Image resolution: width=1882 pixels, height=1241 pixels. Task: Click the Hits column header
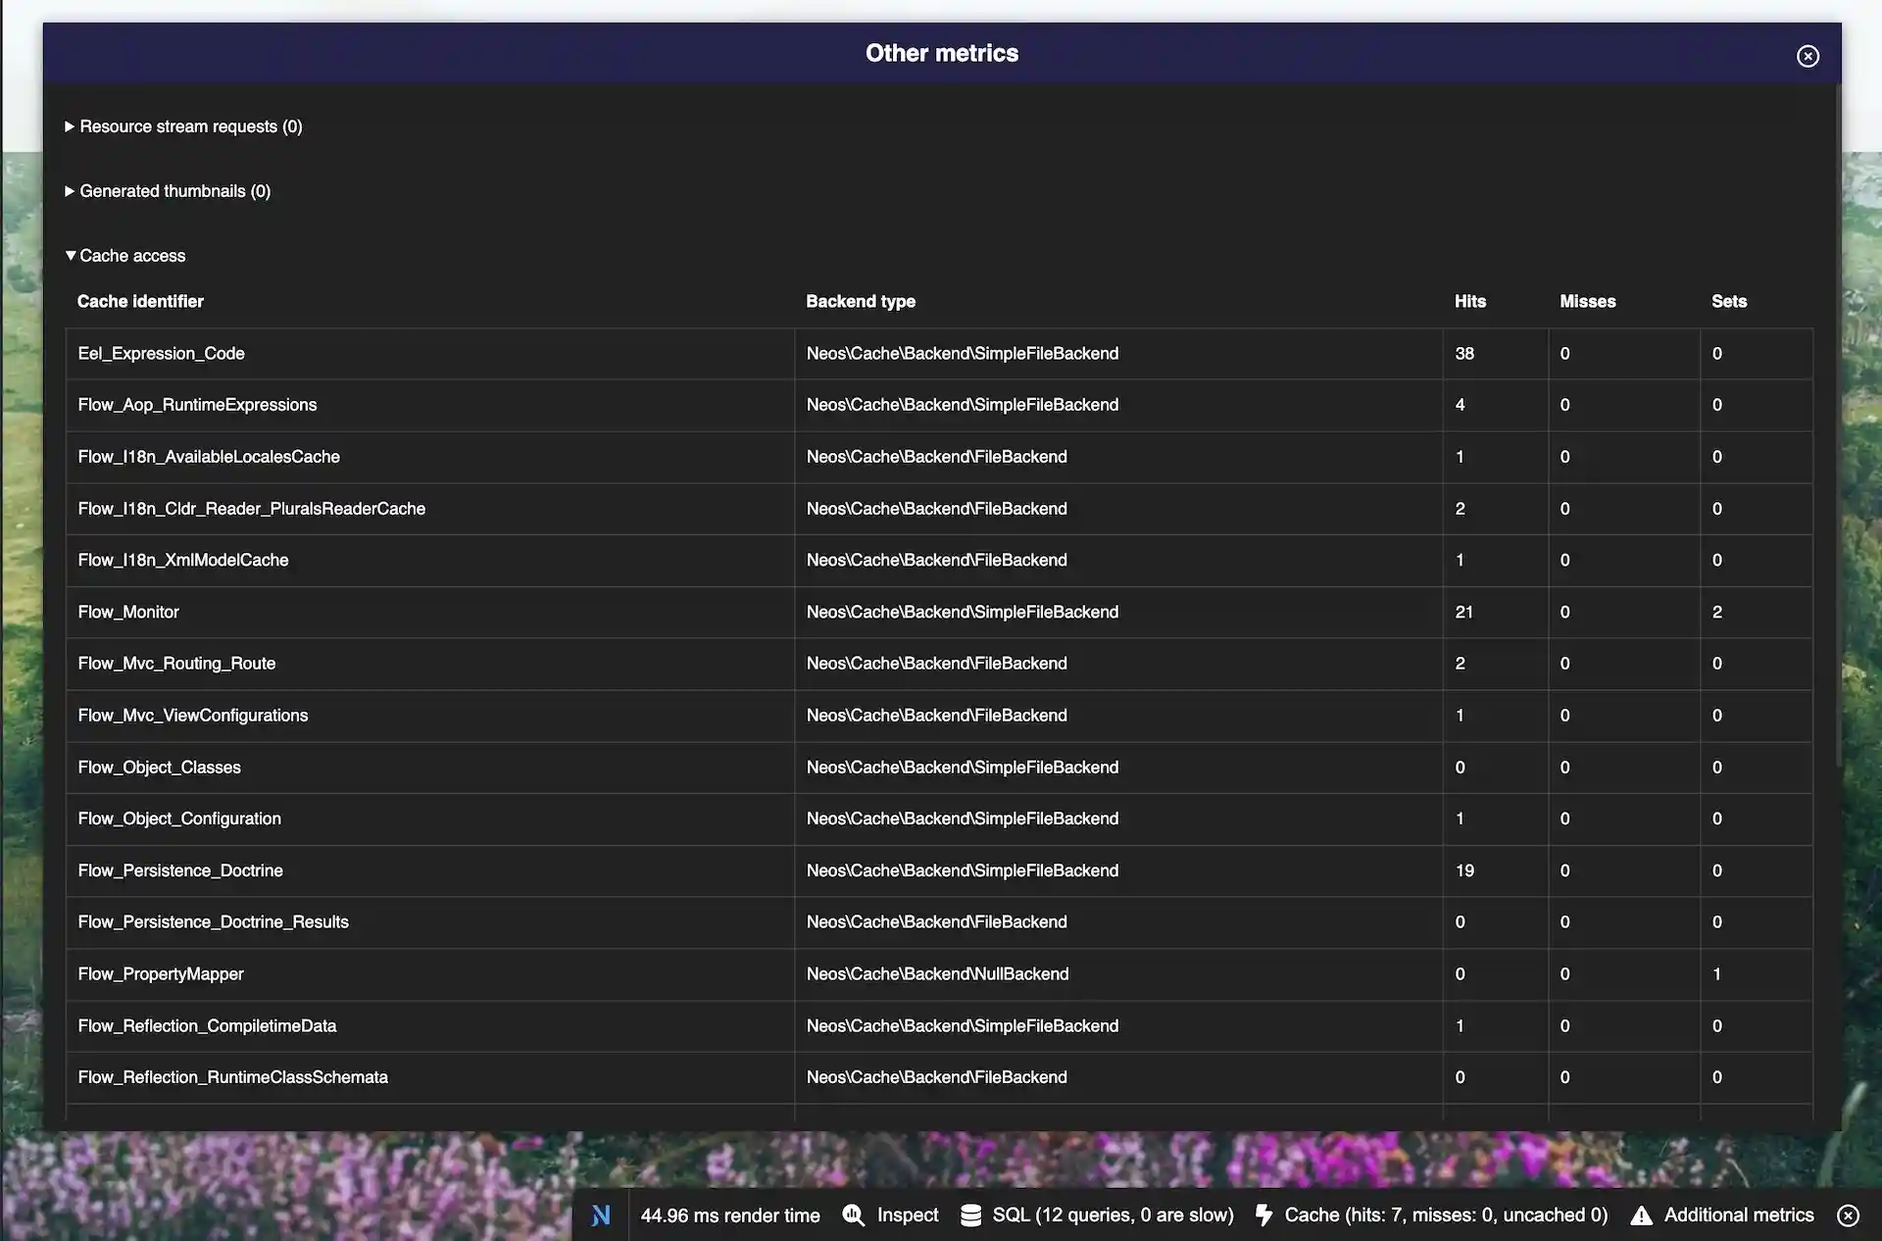pos(1470,301)
